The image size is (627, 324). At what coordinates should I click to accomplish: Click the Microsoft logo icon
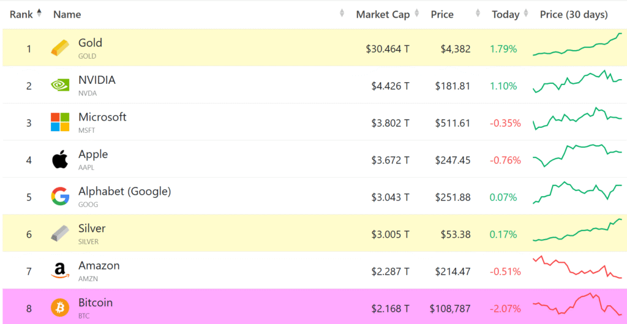pos(60,122)
